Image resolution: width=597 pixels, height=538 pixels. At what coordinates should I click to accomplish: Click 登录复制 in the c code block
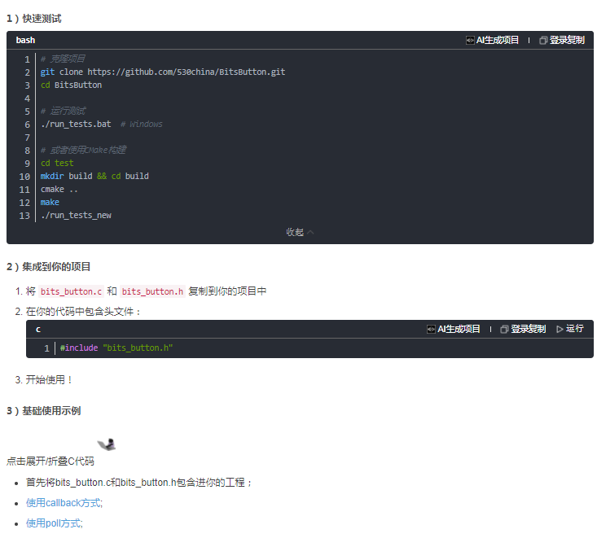click(x=523, y=329)
